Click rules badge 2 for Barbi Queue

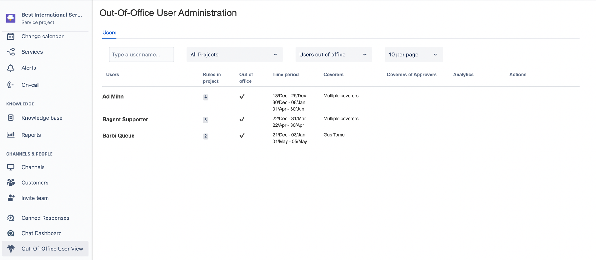[x=205, y=136]
